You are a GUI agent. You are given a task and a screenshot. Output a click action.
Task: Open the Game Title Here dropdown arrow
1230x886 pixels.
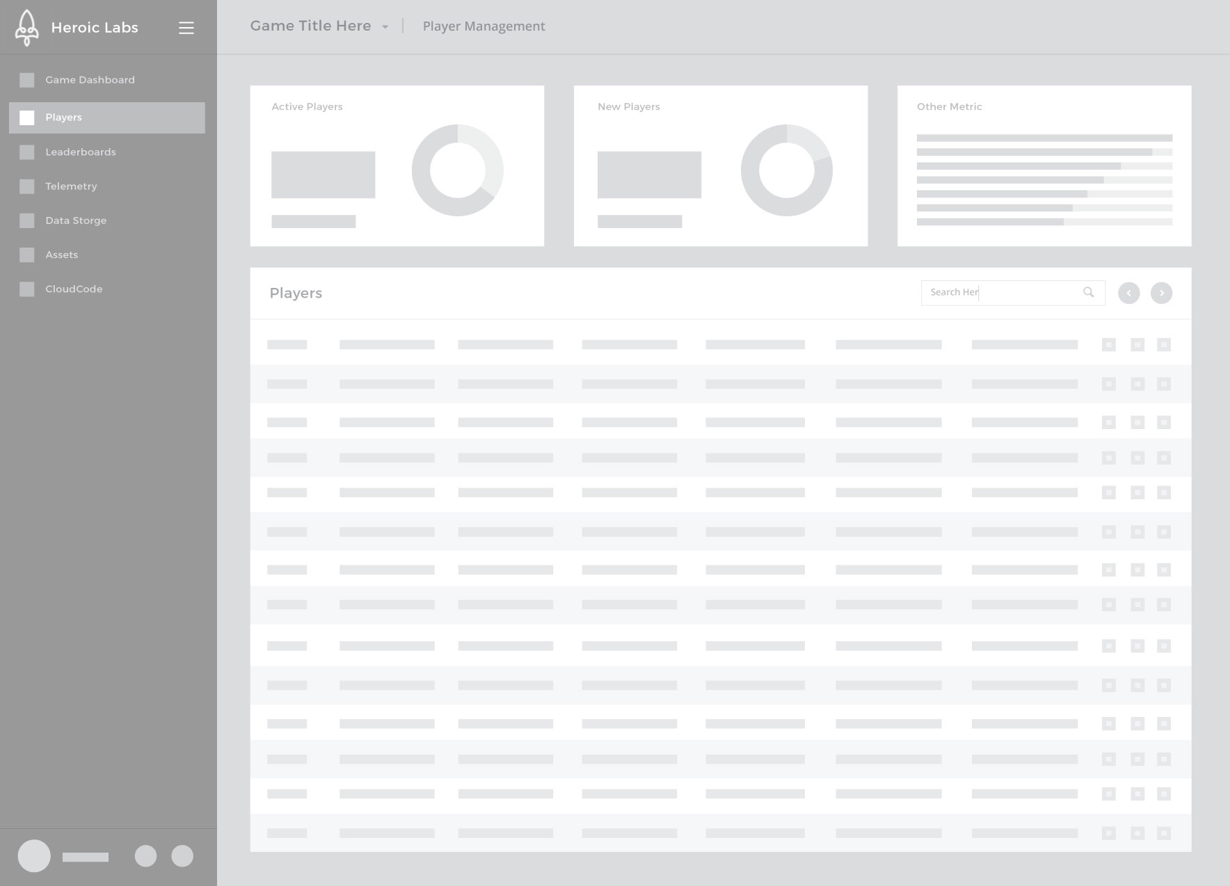(x=385, y=27)
